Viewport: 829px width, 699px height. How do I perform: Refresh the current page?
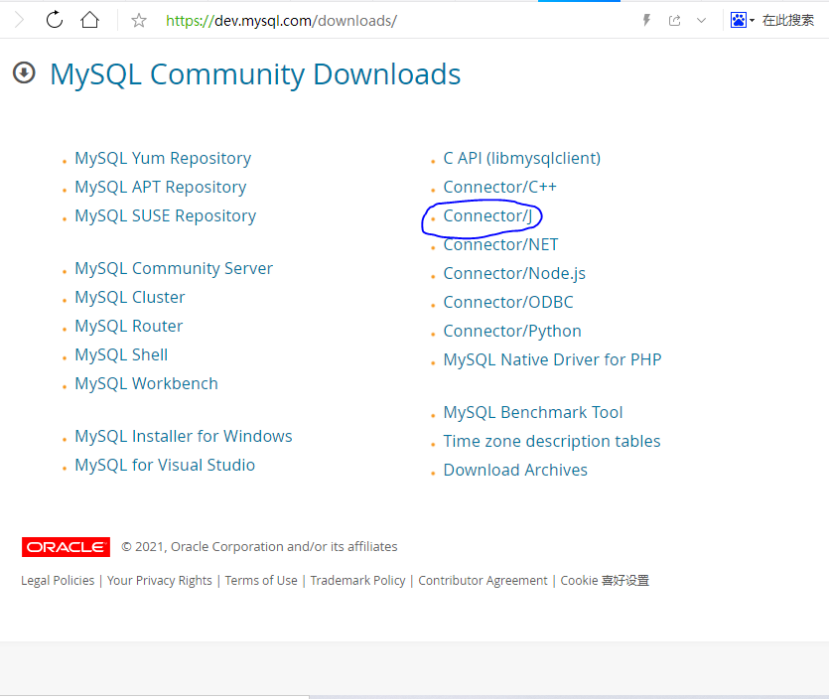click(53, 19)
